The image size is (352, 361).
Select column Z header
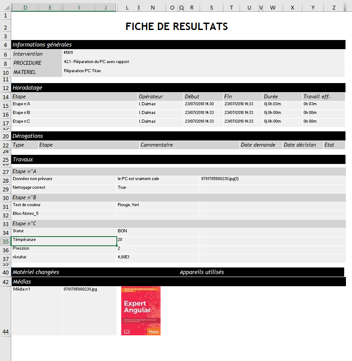click(x=334, y=7)
